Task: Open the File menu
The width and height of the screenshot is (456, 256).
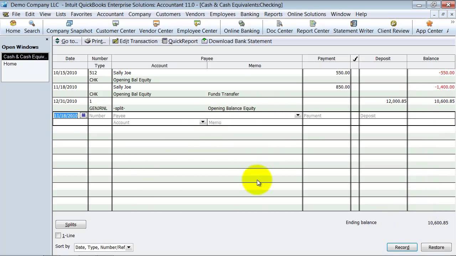Action: [x=16, y=14]
